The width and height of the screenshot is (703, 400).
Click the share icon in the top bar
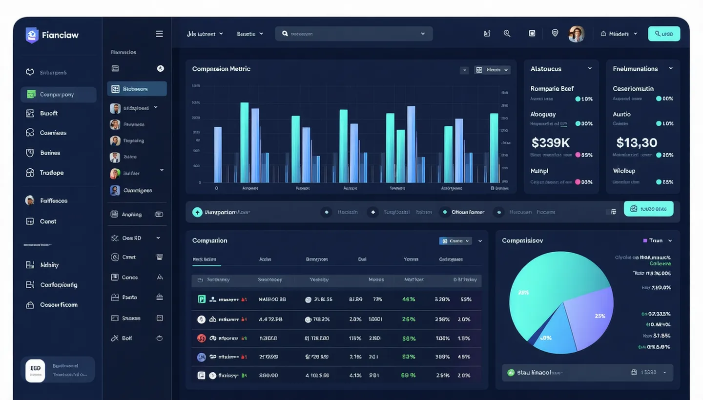point(487,34)
